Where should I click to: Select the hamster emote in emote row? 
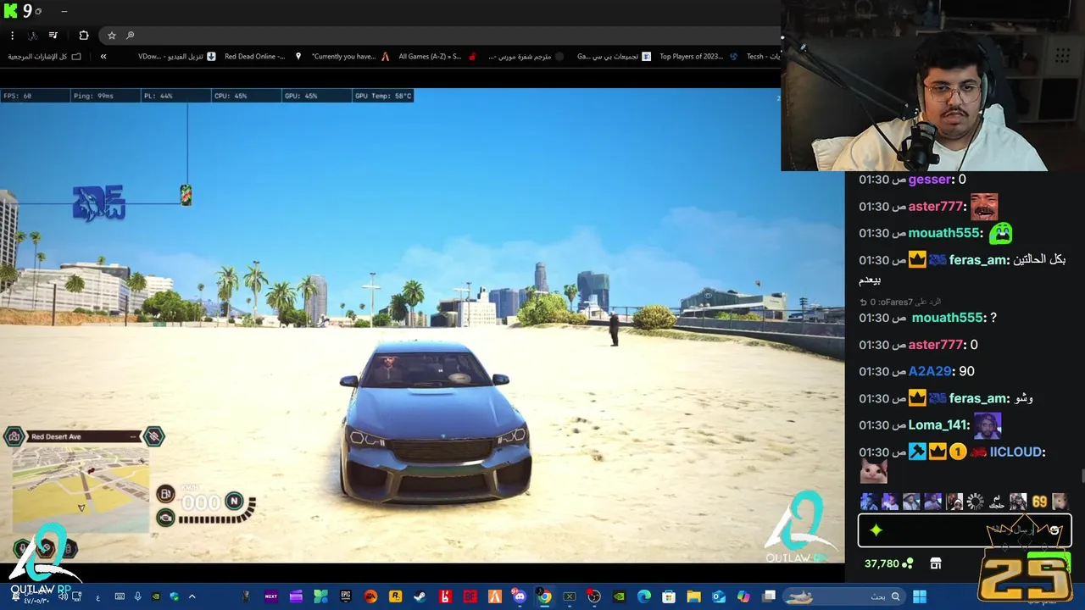tap(1060, 502)
